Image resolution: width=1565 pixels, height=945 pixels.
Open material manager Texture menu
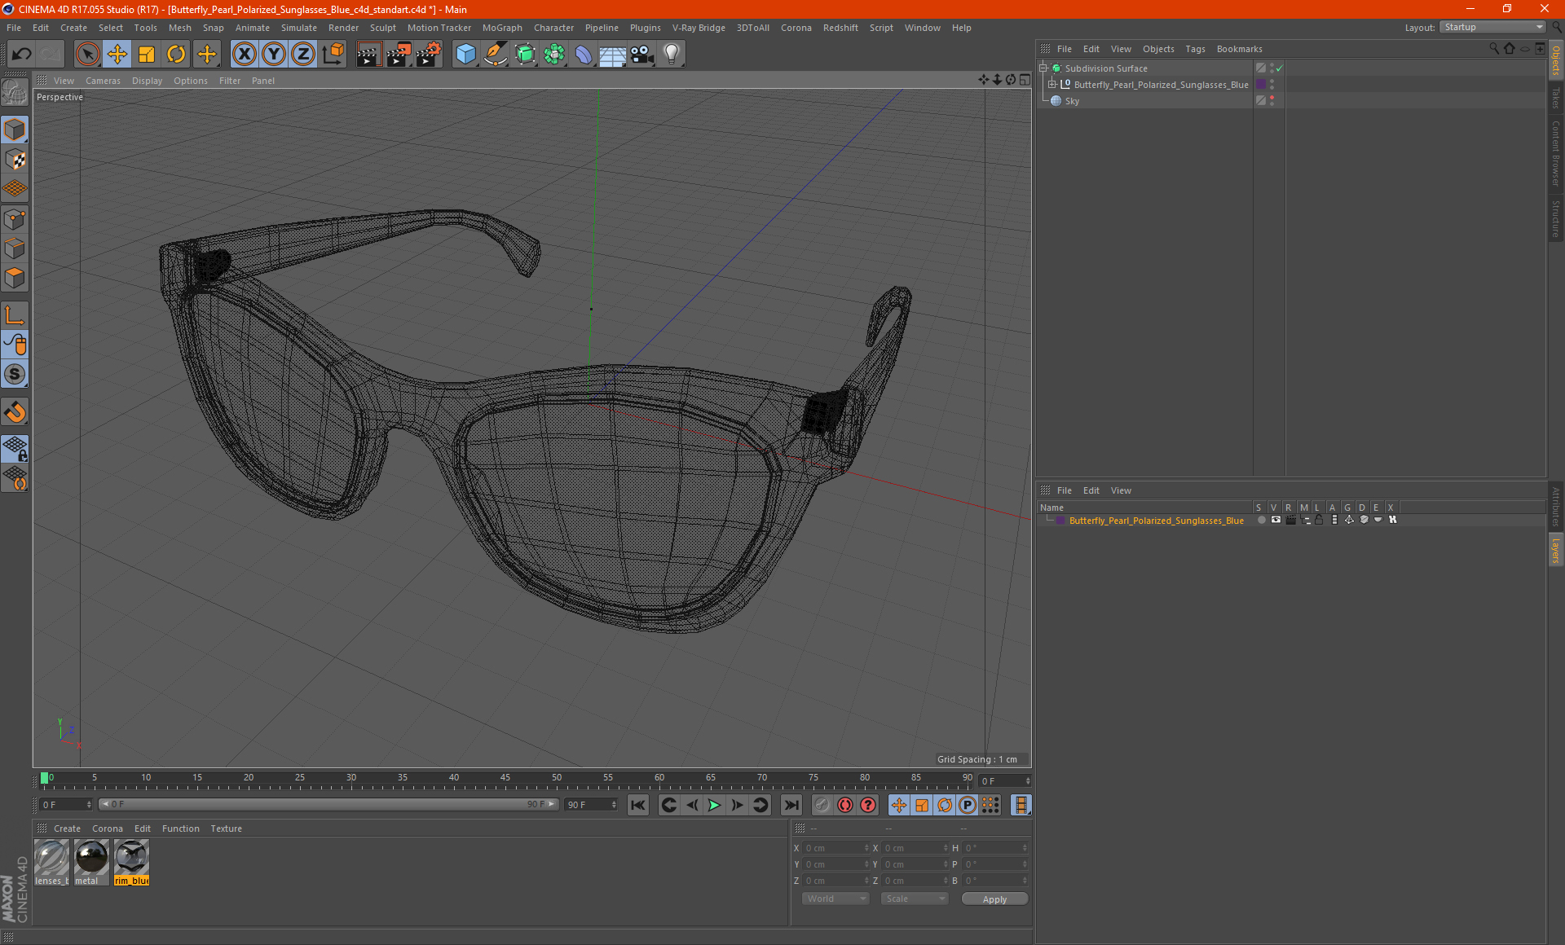pyautogui.click(x=226, y=829)
